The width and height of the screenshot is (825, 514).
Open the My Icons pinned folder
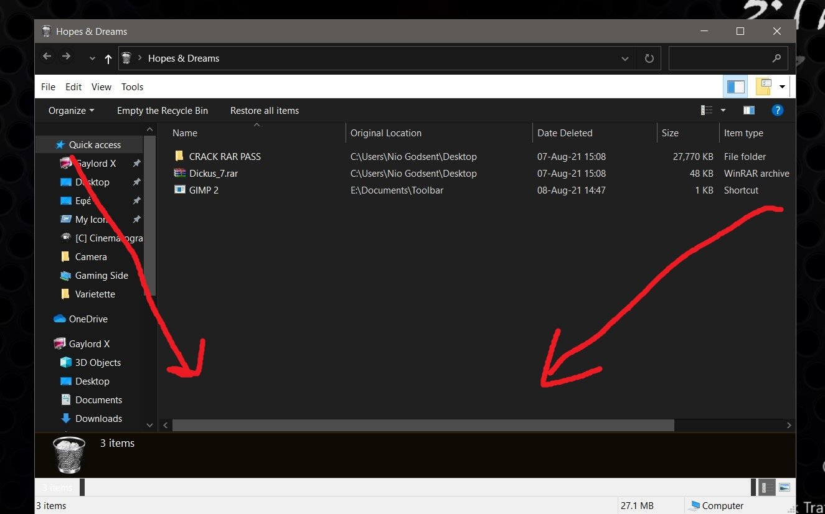pyautogui.click(x=92, y=220)
